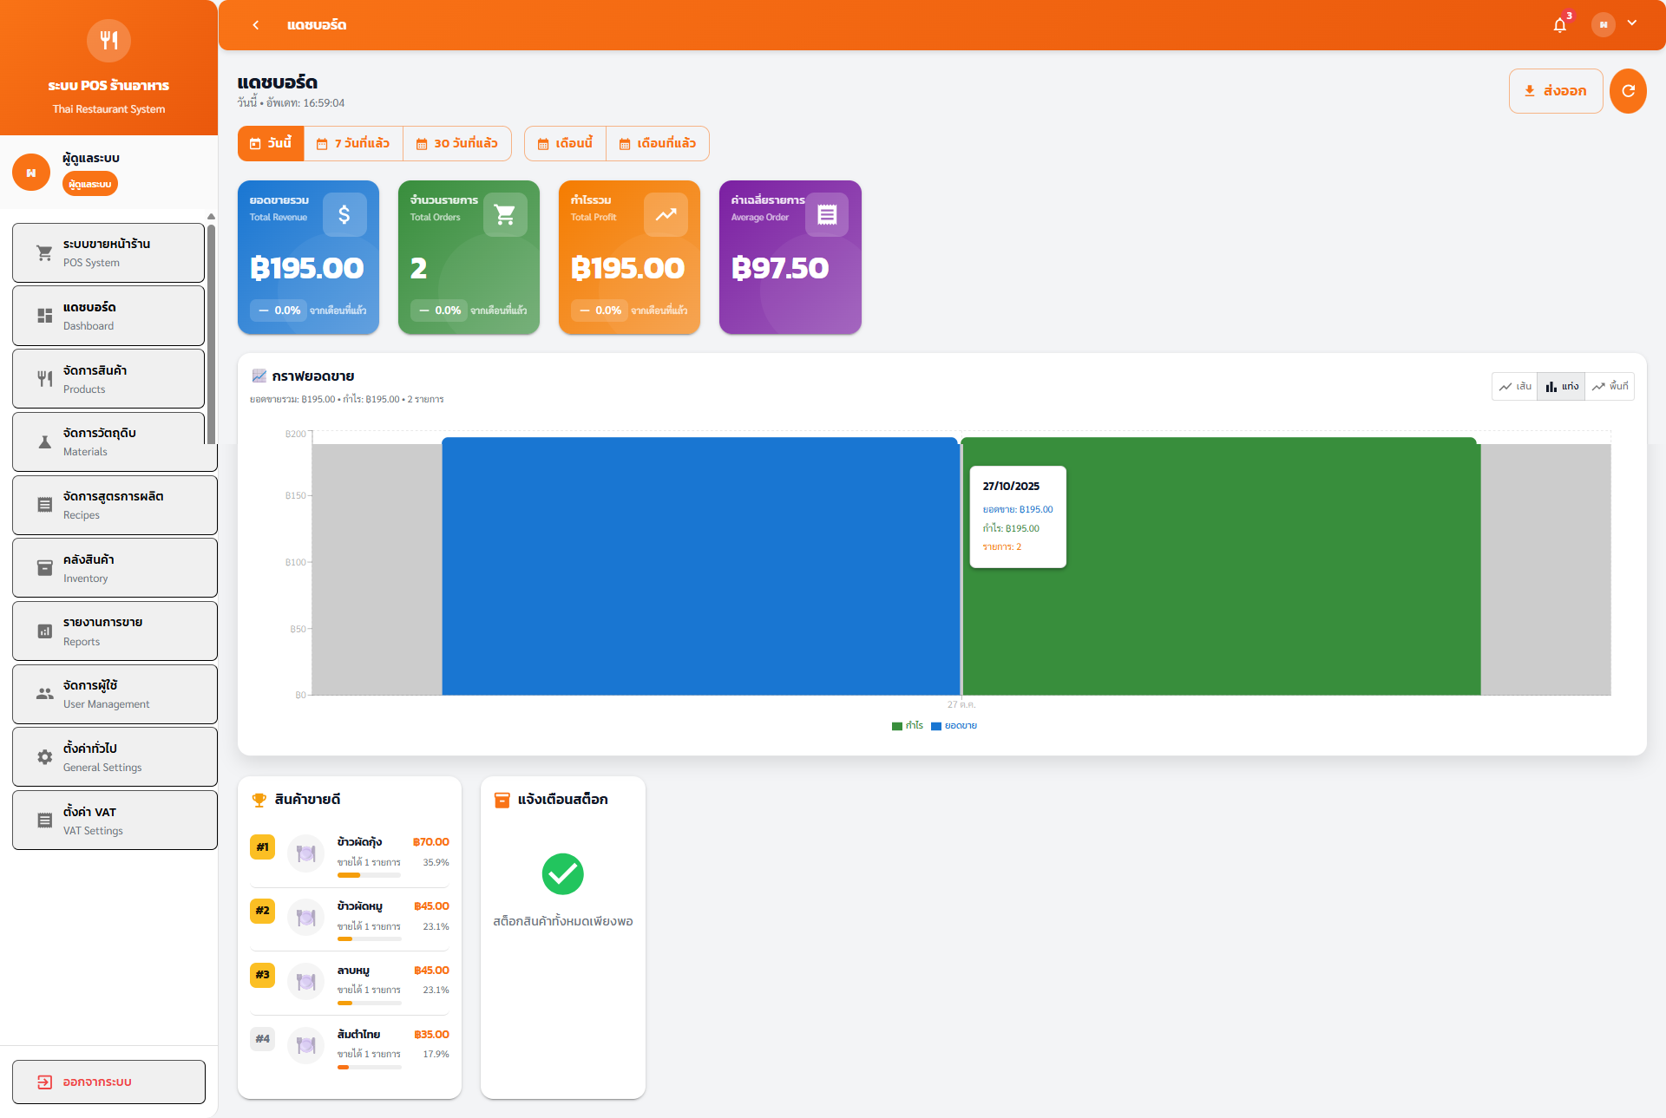
Task: Enable the พื้นที่ area chart mode
Action: point(1610,386)
